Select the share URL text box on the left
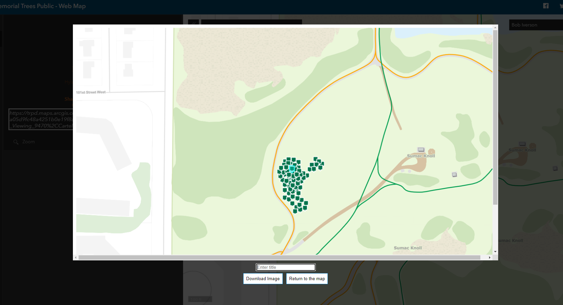Image resolution: width=563 pixels, height=305 pixels. pyautogui.click(x=41, y=119)
